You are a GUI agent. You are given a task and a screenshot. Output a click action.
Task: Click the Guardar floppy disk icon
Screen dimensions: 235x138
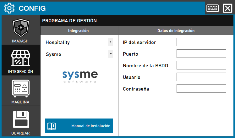point(21,119)
